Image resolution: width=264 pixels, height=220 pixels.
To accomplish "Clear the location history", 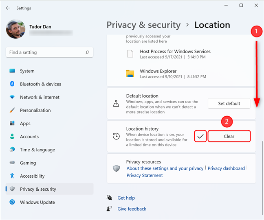I will coord(229,136).
